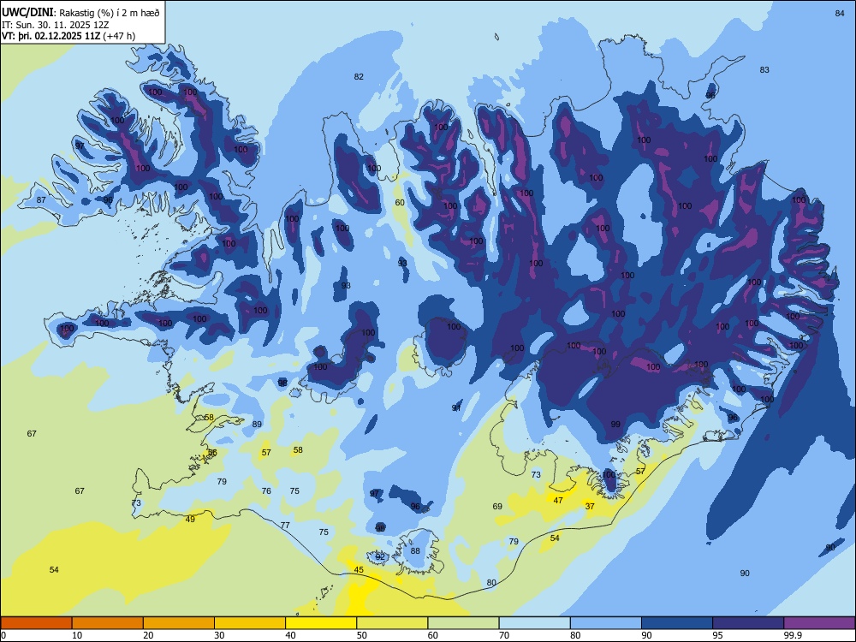Click the 10–20 orange legend swatch
The width and height of the screenshot is (856, 642).
108,623
